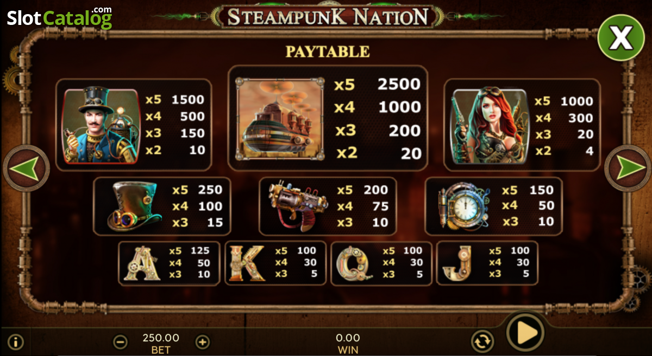652x356 pixels.
Task: Click the letter A symbol icon
Action: click(142, 264)
